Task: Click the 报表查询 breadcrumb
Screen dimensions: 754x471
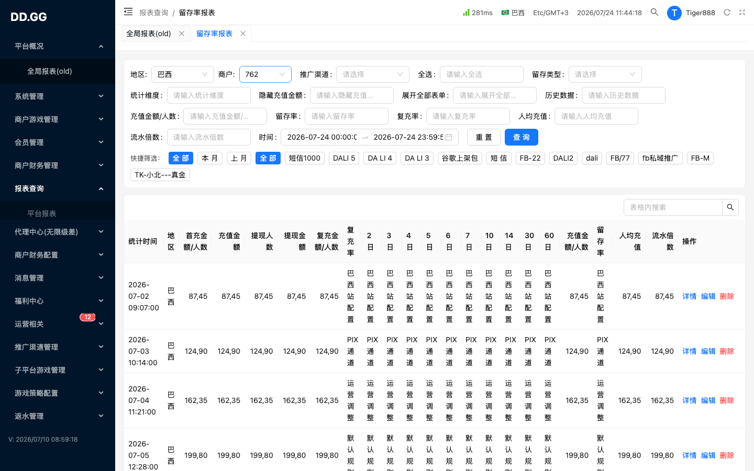Action: pos(154,13)
